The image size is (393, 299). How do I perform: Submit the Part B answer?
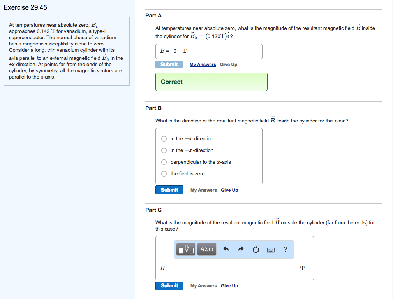click(x=169, y=190)
